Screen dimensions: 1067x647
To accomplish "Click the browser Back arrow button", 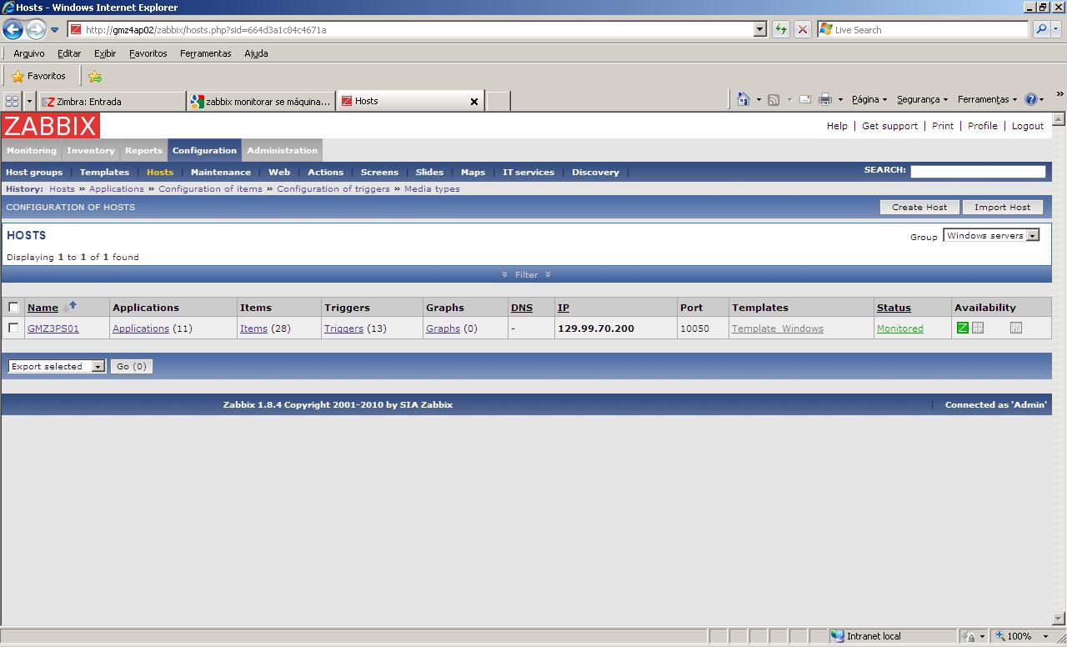I will click(13, 30).
